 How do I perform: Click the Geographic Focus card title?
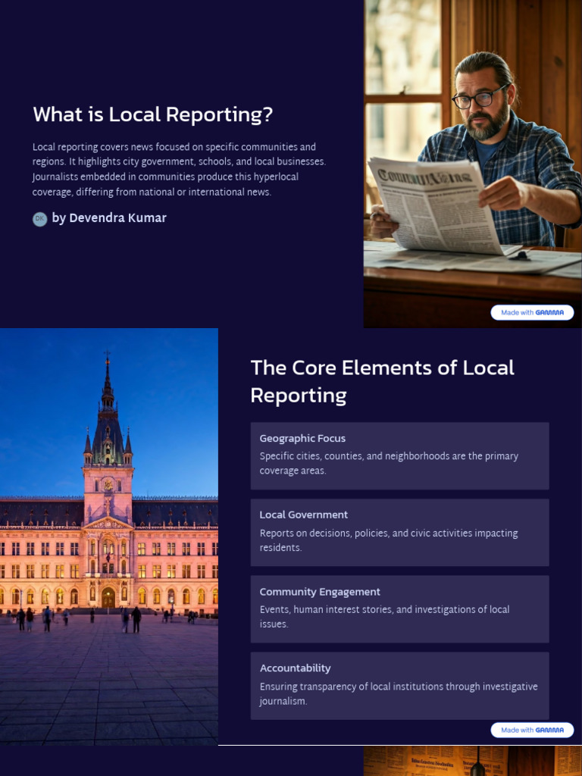(302, 439)
